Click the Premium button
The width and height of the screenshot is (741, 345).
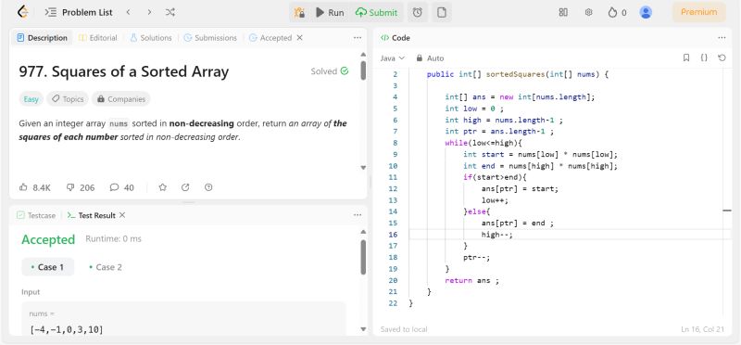click(x=698, y=12)
